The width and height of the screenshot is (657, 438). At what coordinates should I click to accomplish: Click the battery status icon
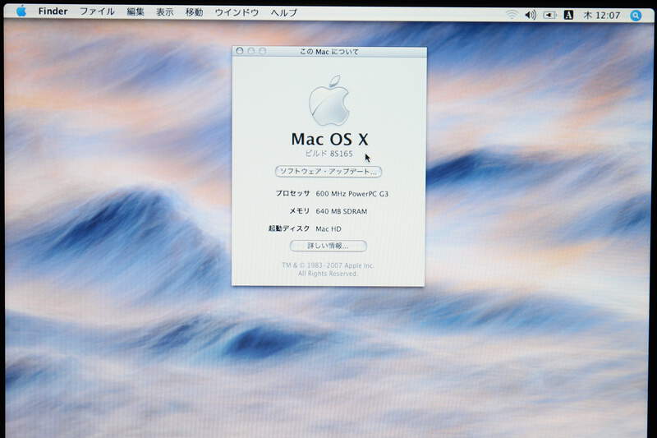coord(549,15)
